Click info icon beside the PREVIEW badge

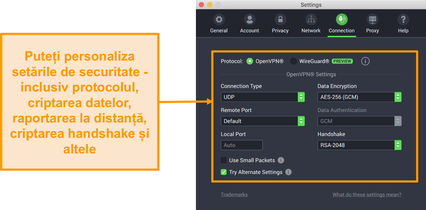tap(365, 61)
